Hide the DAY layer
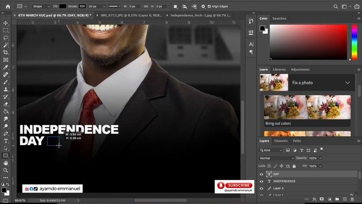The width and height of the screenshot is (362, 204). (261, 175)
